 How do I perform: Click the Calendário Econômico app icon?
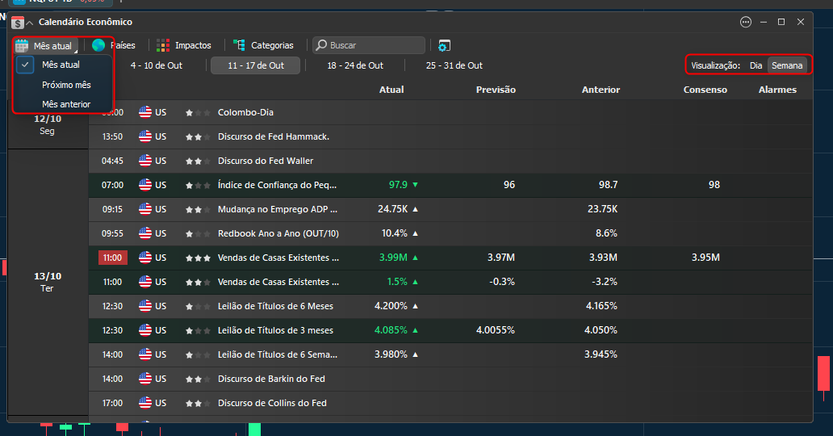coord(18,23)
